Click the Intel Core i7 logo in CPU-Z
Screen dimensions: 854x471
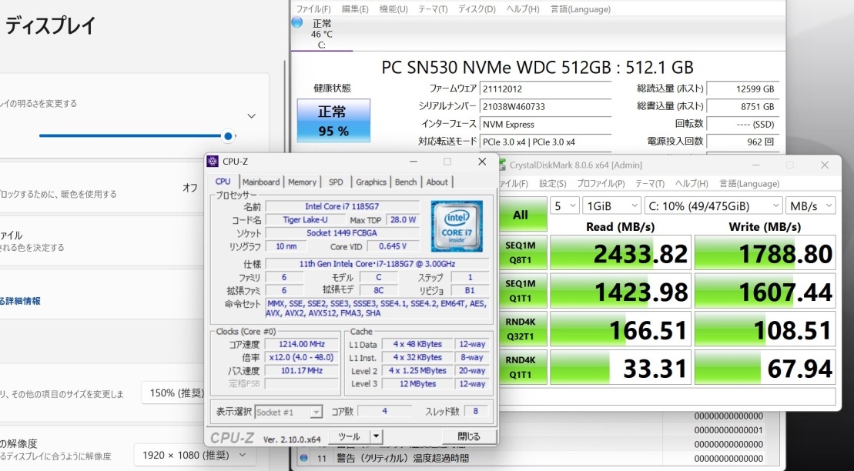[457, 226]
